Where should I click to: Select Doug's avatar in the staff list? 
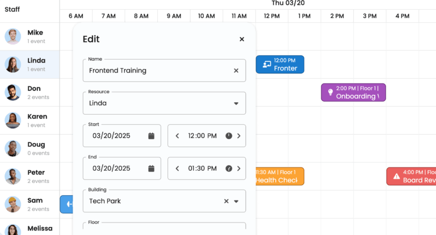pos(13,149)
